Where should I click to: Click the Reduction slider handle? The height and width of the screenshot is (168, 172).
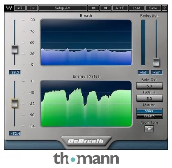(156, 62)
